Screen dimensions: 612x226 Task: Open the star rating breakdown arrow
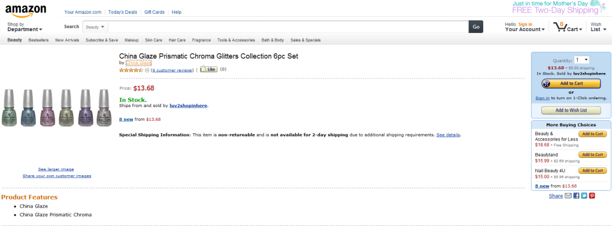coord(147,70)
